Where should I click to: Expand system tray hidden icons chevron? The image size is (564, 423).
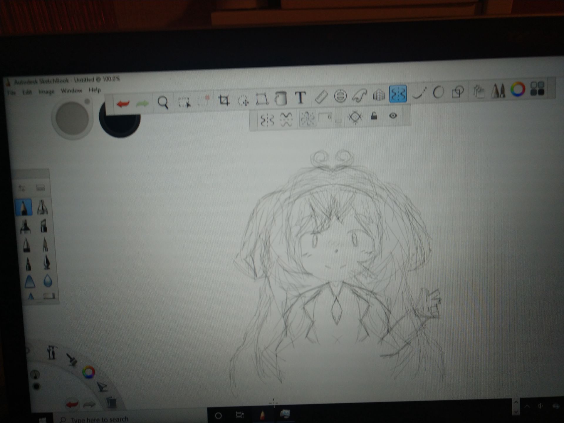click(527, 407)
